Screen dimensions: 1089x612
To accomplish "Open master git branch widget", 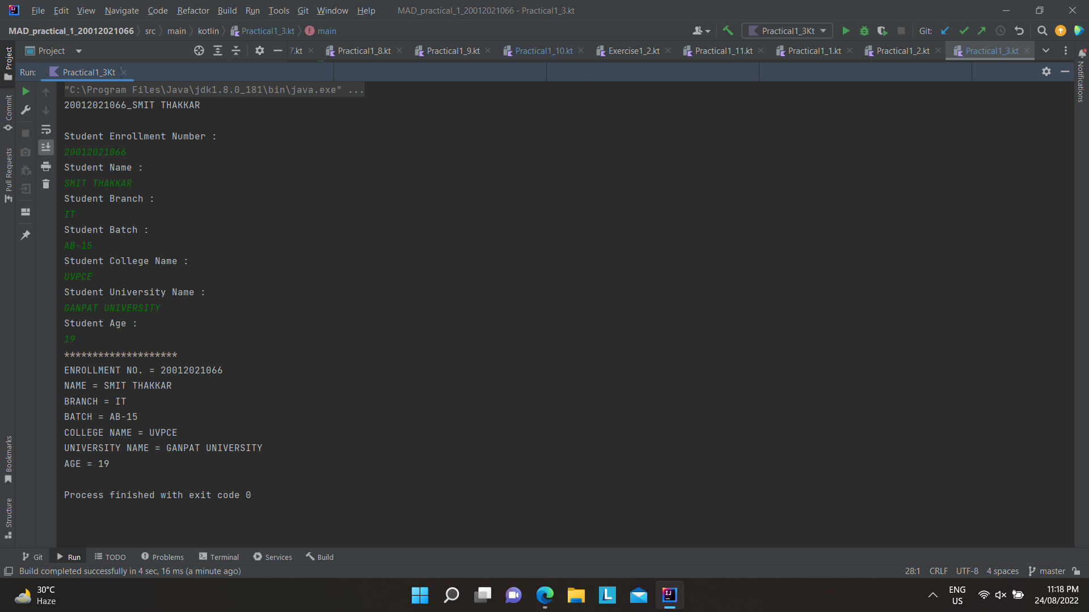I will [1047, 571].
